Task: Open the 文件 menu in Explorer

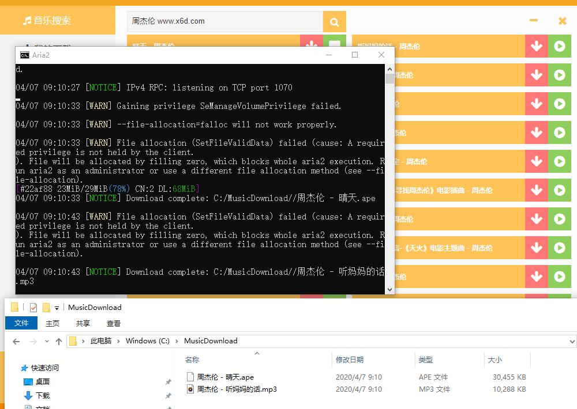Action: [x=21, y=323]
